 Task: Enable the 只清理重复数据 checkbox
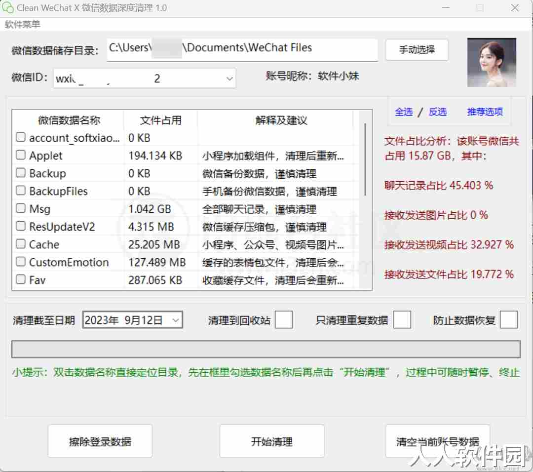pyautogui.click(x=402, y=319)
